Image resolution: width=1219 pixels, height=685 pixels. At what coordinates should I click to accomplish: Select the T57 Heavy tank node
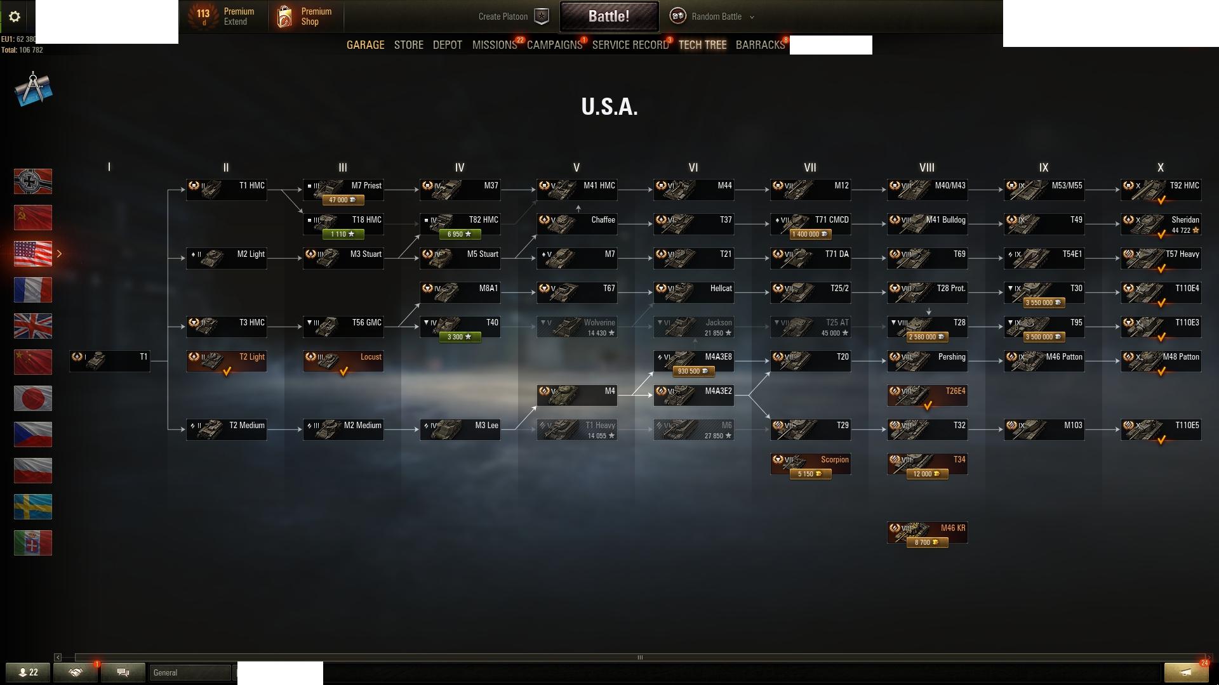1161,259
